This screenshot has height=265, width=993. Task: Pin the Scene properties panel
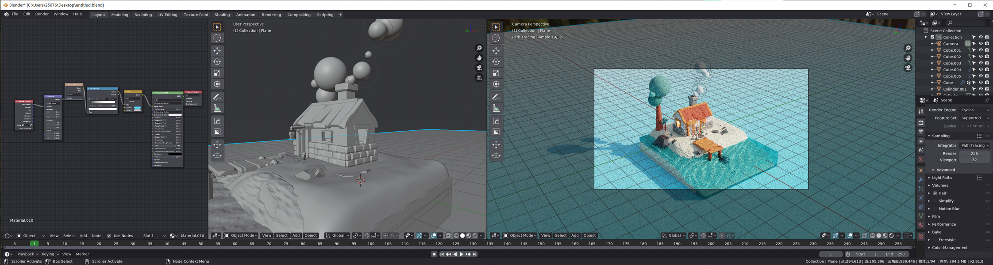(987, 100)
